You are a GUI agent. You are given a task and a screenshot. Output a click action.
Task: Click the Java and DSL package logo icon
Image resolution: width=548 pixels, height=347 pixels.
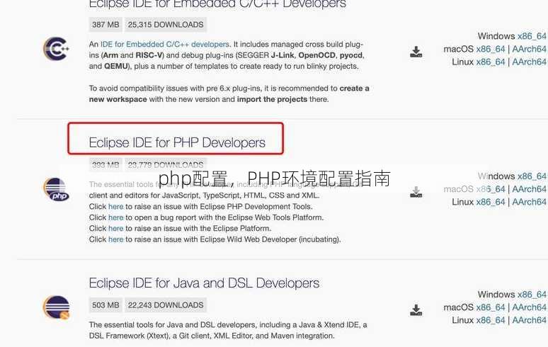56,307
